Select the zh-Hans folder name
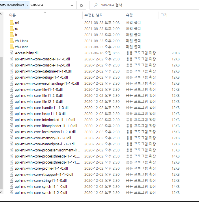The width and height of the screenshot is (199, 202). [21, 41]
